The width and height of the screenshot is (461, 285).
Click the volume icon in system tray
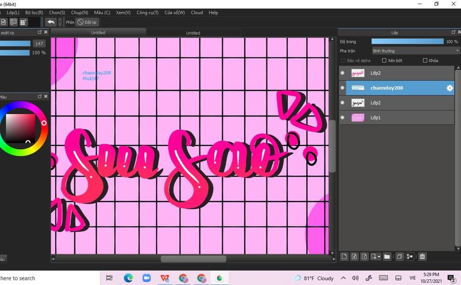click(355, 278)
